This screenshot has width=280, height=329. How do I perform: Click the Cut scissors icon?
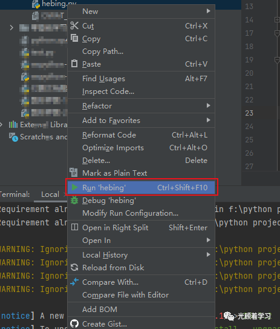click(x=74, y=26)
